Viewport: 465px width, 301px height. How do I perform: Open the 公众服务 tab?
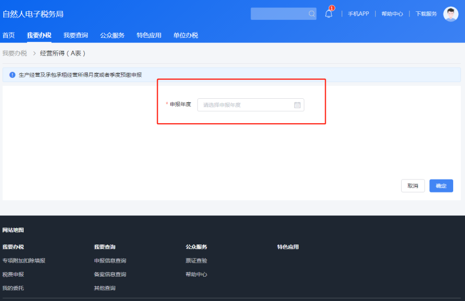click(x=112, y=35)
